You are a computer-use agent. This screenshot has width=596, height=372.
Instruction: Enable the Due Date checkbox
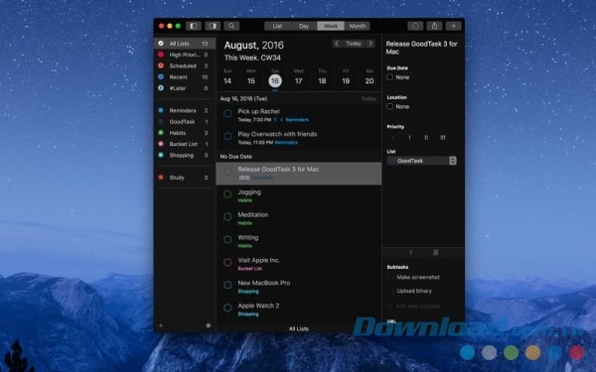point(390,77)
